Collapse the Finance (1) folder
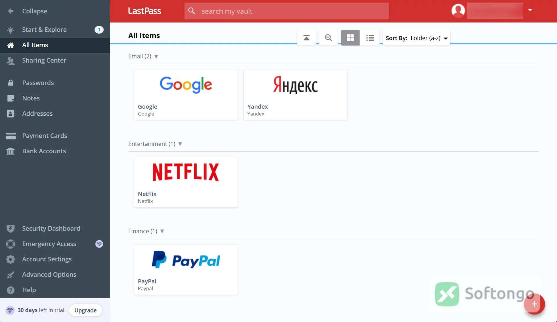Screen dimensions: 557x322 point(162,231)
